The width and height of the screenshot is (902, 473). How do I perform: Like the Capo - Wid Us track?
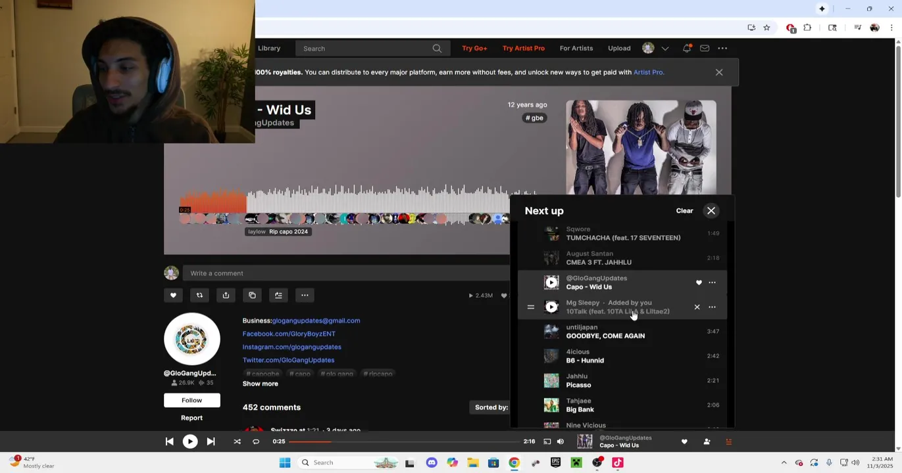pos(173,295)
